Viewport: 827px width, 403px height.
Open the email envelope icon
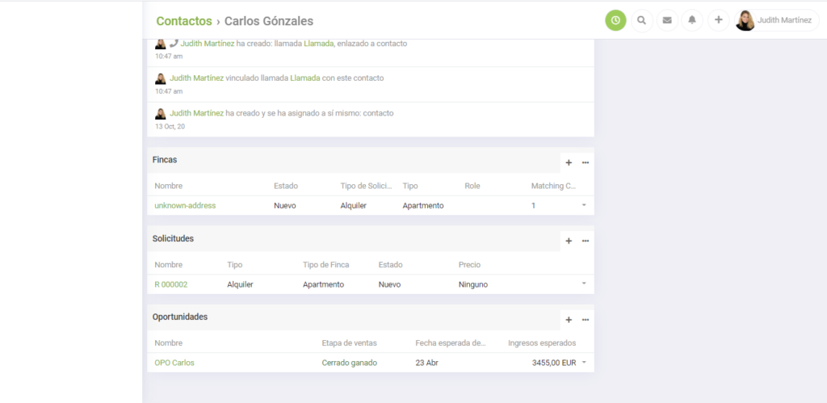coord(667,20)
